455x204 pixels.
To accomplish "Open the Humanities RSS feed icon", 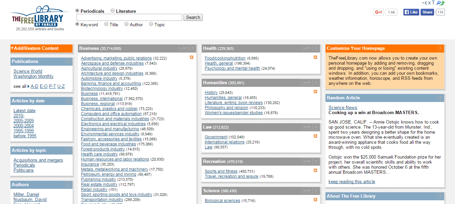I will tap(315, 92).
